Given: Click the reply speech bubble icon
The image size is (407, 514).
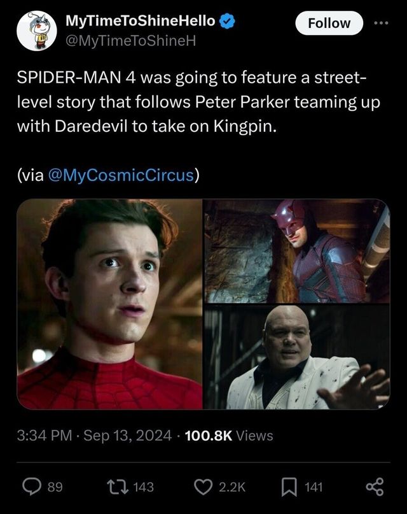Looking at the screenshot, I should pos(32,487).
